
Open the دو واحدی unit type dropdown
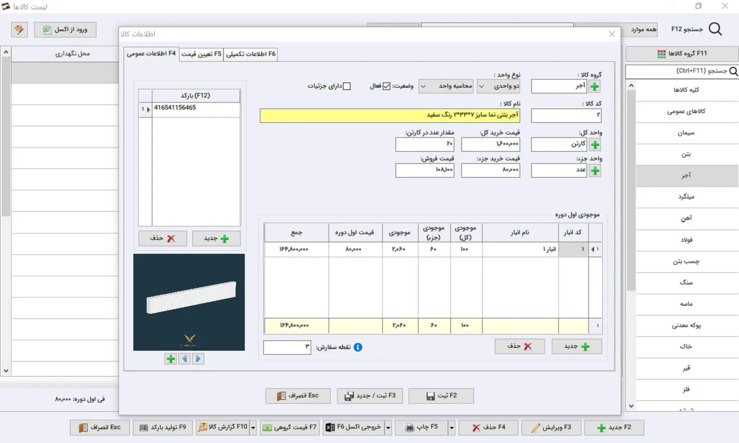click(x=499, y=87)
